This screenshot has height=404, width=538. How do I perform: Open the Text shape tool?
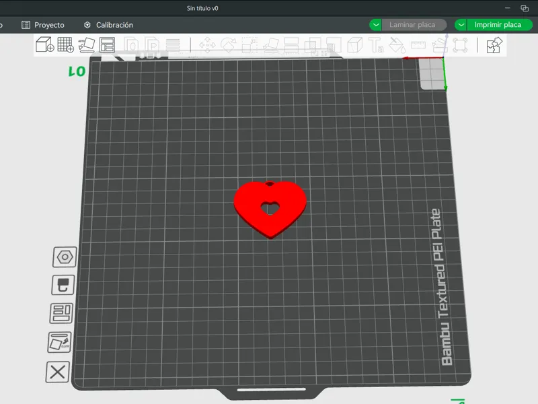tap(376, 45)
